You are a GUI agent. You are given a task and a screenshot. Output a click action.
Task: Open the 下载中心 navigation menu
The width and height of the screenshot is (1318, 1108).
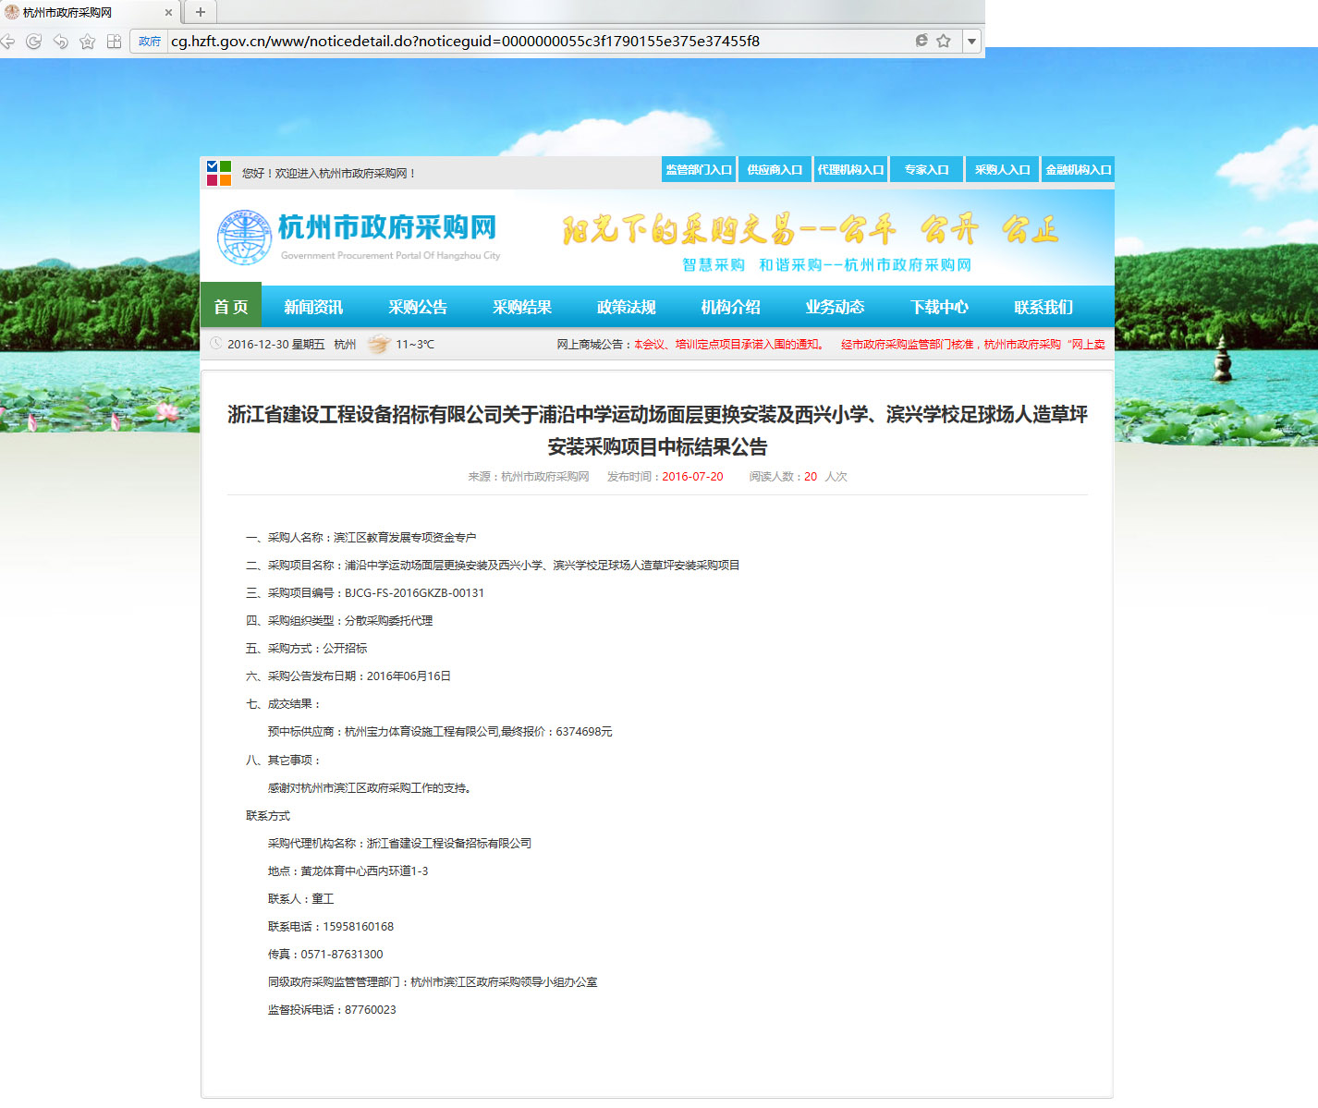[939, 307]
